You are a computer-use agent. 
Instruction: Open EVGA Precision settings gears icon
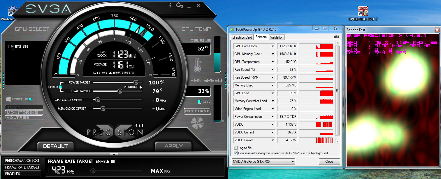[180, 5]
